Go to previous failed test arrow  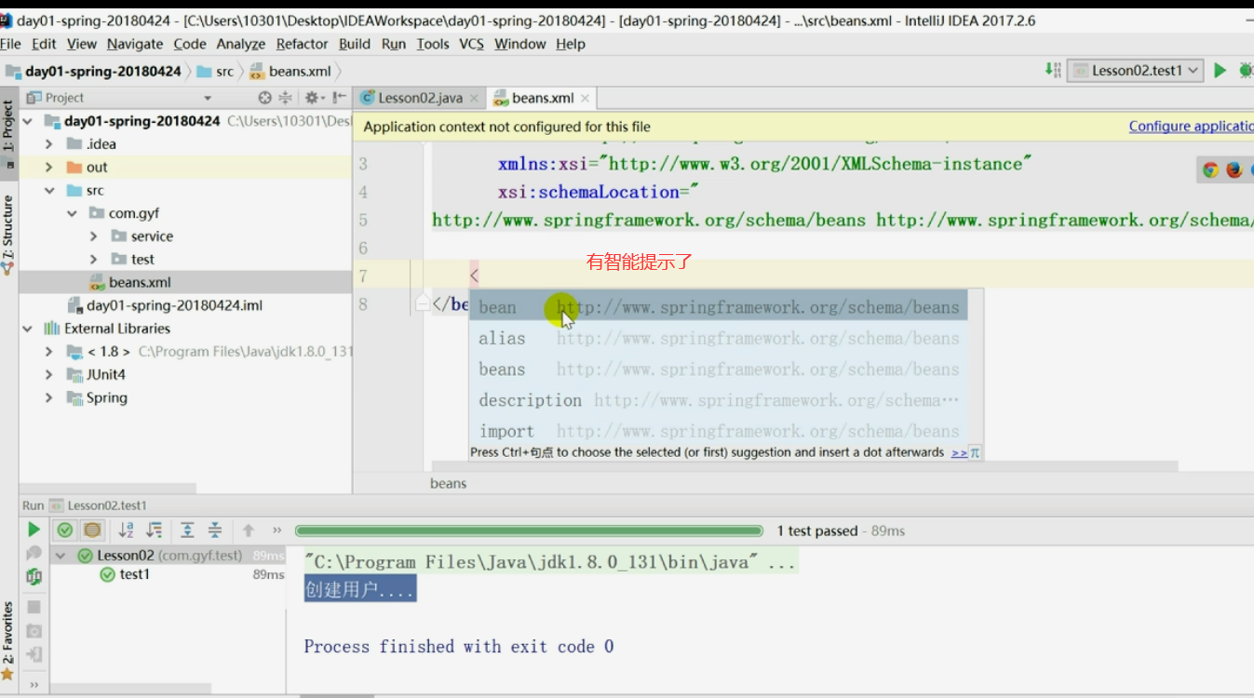coord(249,530)
